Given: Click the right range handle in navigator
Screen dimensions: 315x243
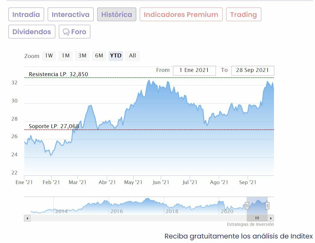Looking at the screenshot, I should 267,206.
